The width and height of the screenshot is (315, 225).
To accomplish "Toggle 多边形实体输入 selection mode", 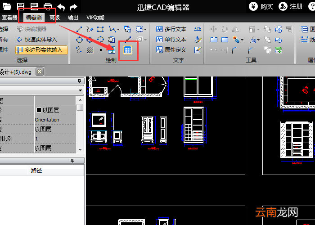I will tap(41, 50).
